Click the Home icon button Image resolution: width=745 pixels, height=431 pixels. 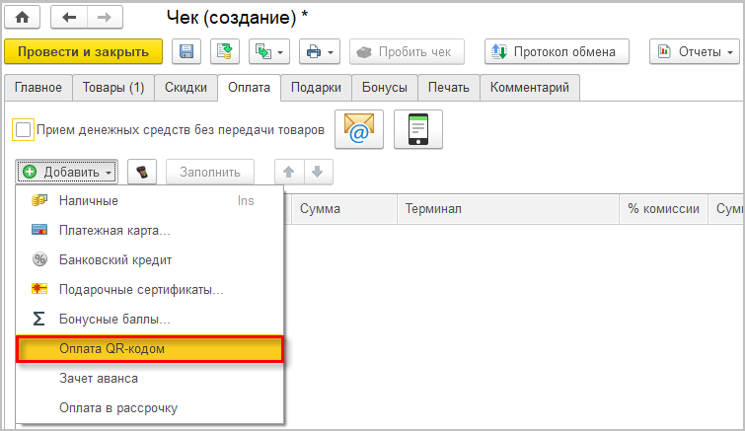(22, 18)
